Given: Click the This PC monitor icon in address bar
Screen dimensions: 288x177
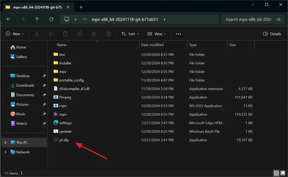Looking at the screenshot, I should pos(67,19).
